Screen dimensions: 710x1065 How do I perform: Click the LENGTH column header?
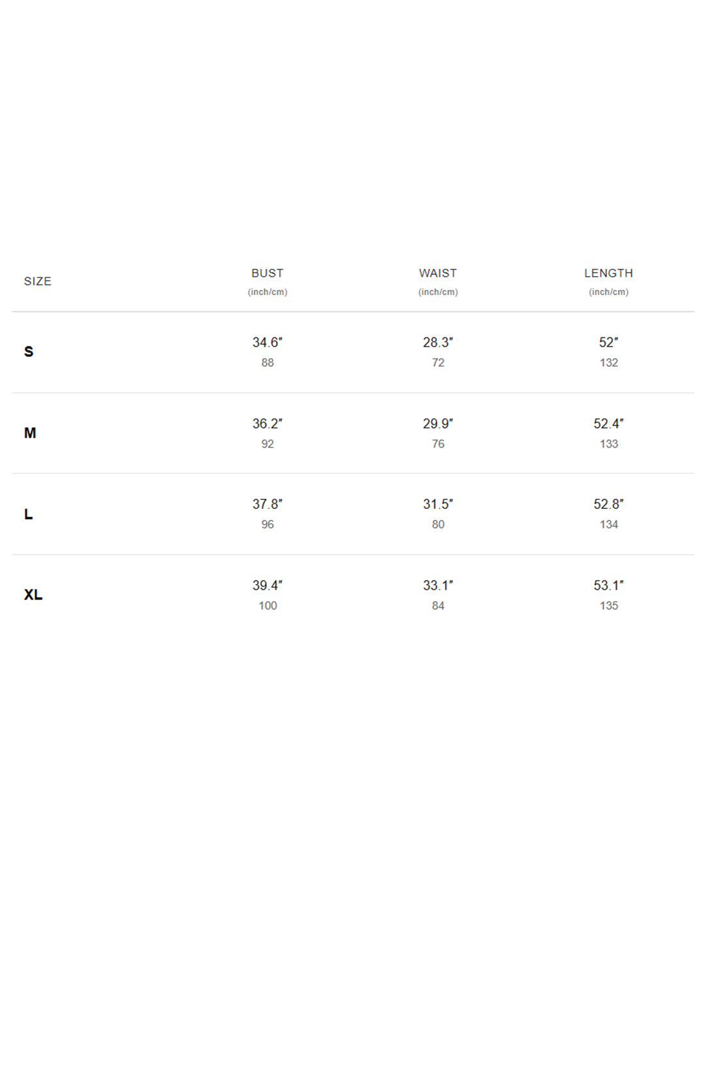coord(608,273)
